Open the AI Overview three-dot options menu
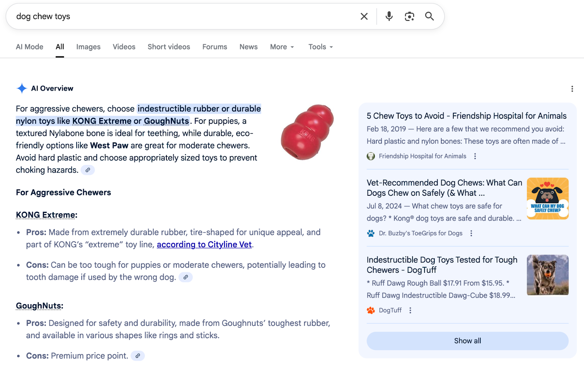Screen dimensions: 584x367 click(572, 88)
